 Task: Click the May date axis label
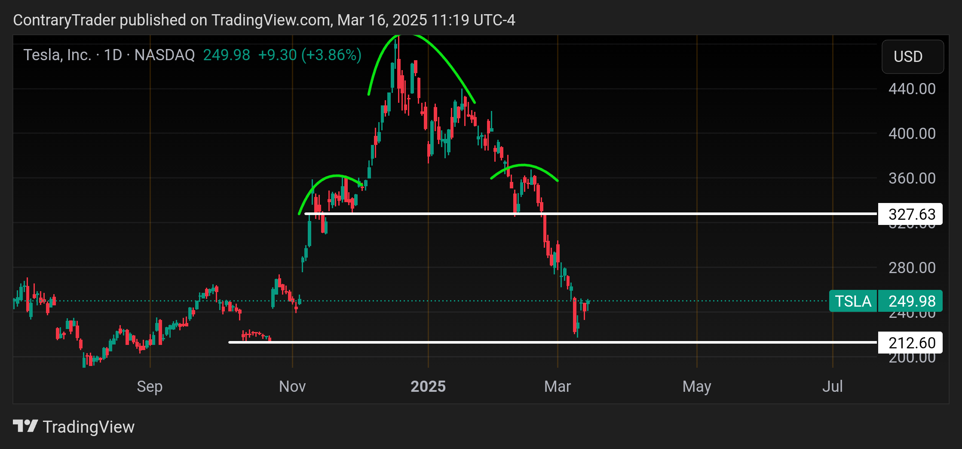click(x=697, y=387)
